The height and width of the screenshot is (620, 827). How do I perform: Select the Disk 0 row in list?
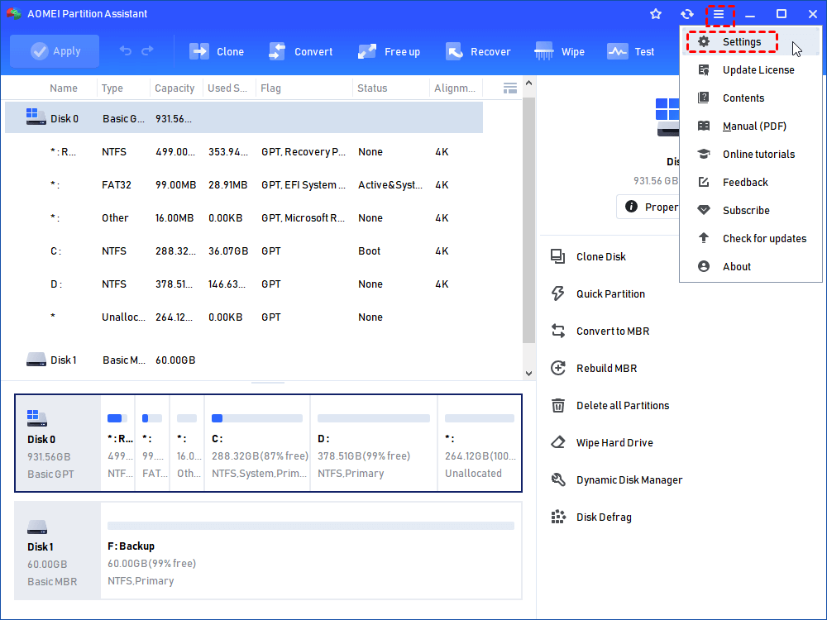(x=244, y=118)
